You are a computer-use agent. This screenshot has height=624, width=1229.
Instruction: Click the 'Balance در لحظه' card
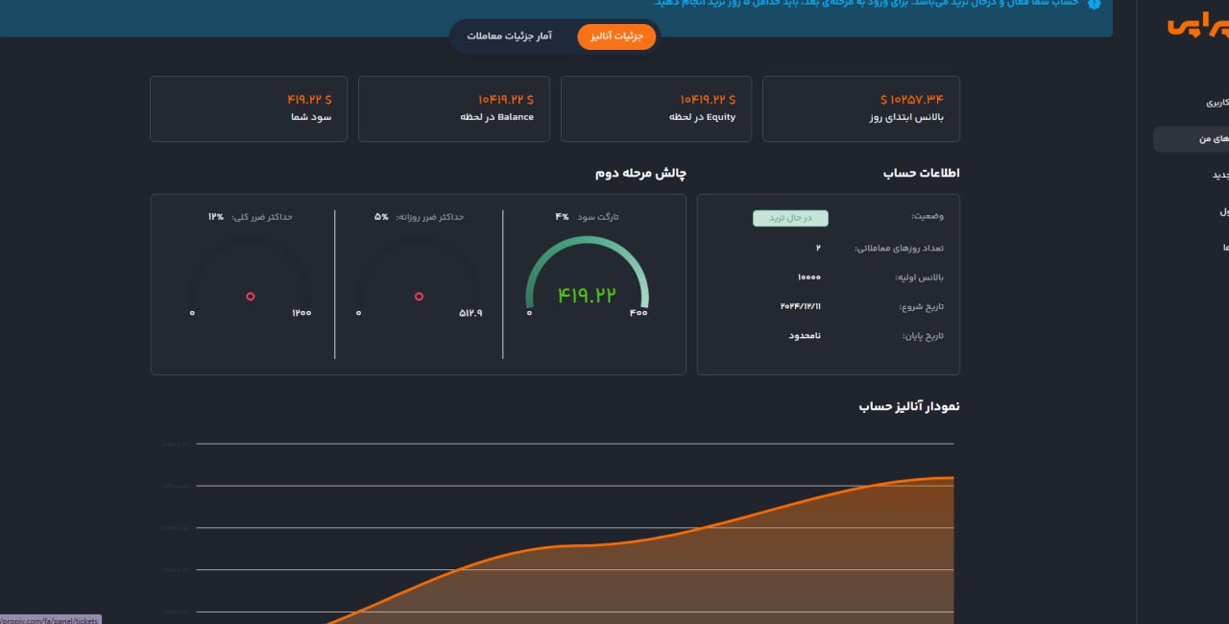pos(454,108)
